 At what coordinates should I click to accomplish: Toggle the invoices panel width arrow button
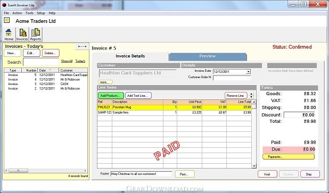coord(82,46)
